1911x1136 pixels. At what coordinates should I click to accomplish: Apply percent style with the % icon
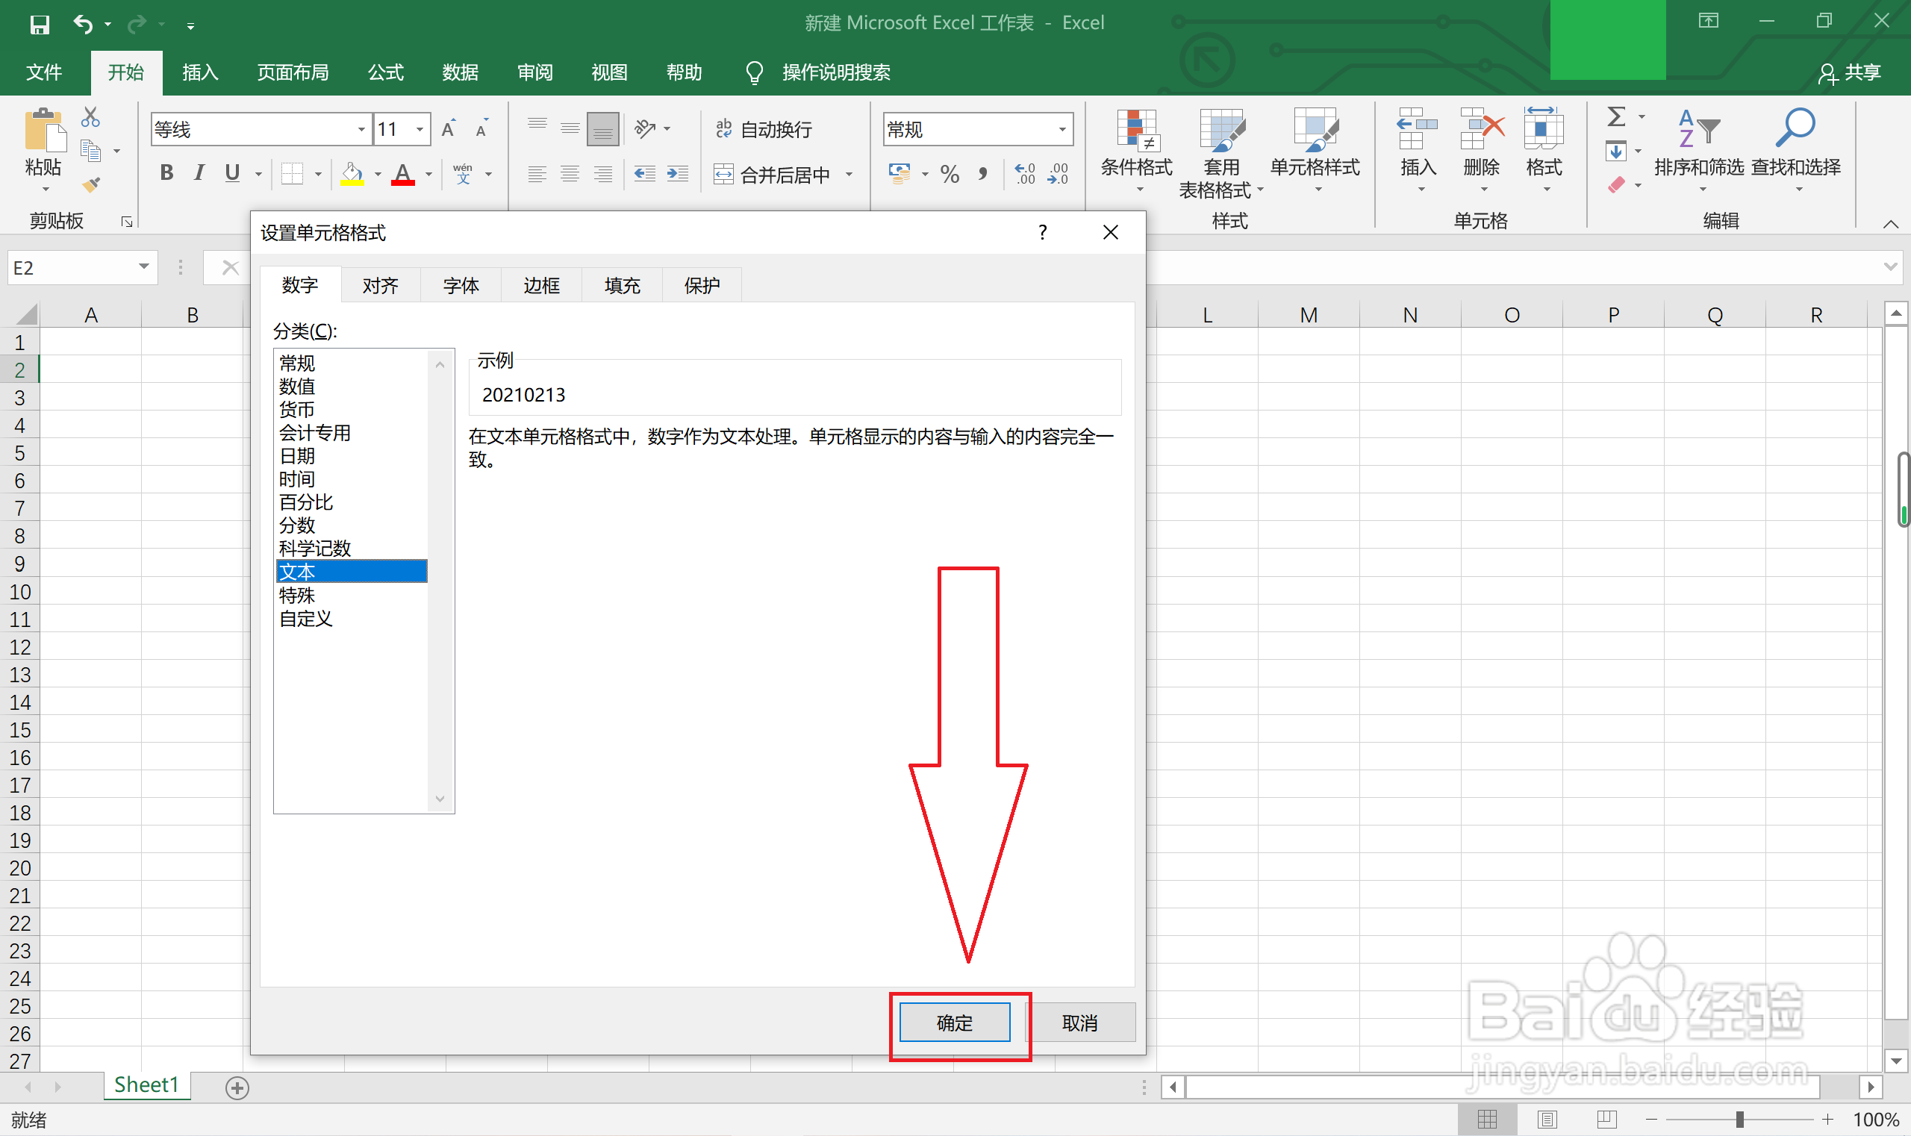(x=950, y=175)
